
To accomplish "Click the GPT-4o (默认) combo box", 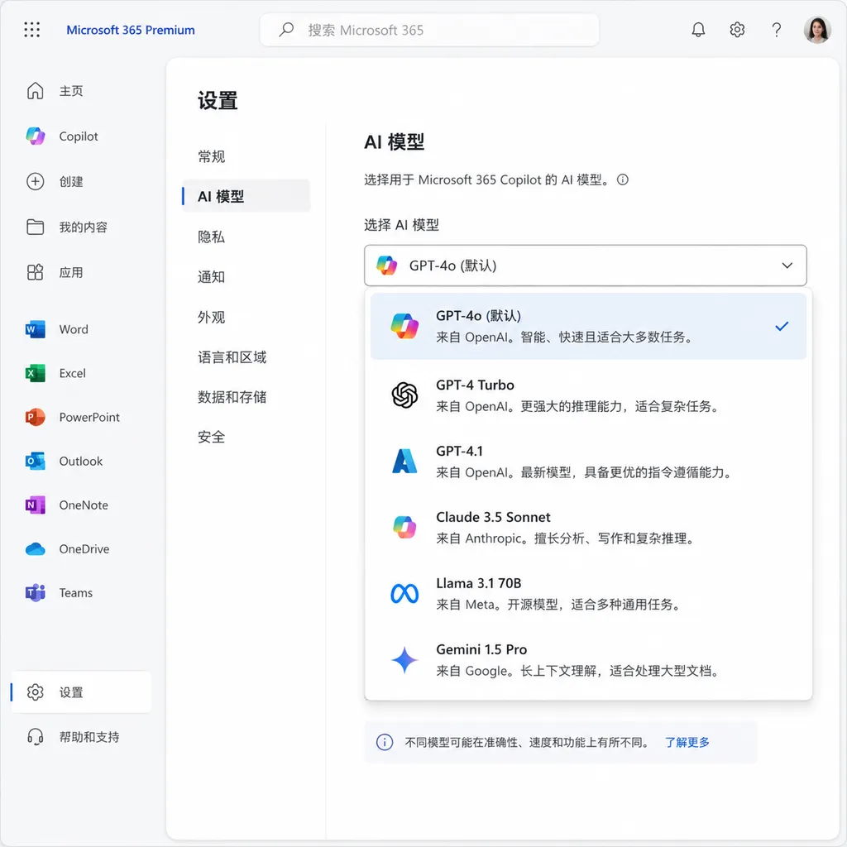I will click(585, 266).
